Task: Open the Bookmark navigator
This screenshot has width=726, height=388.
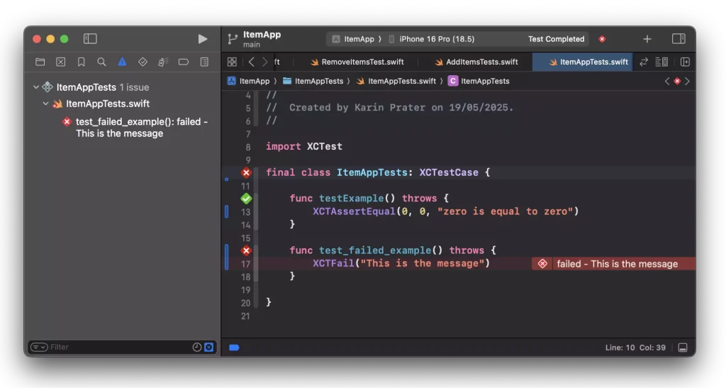Action: (81, 62)
